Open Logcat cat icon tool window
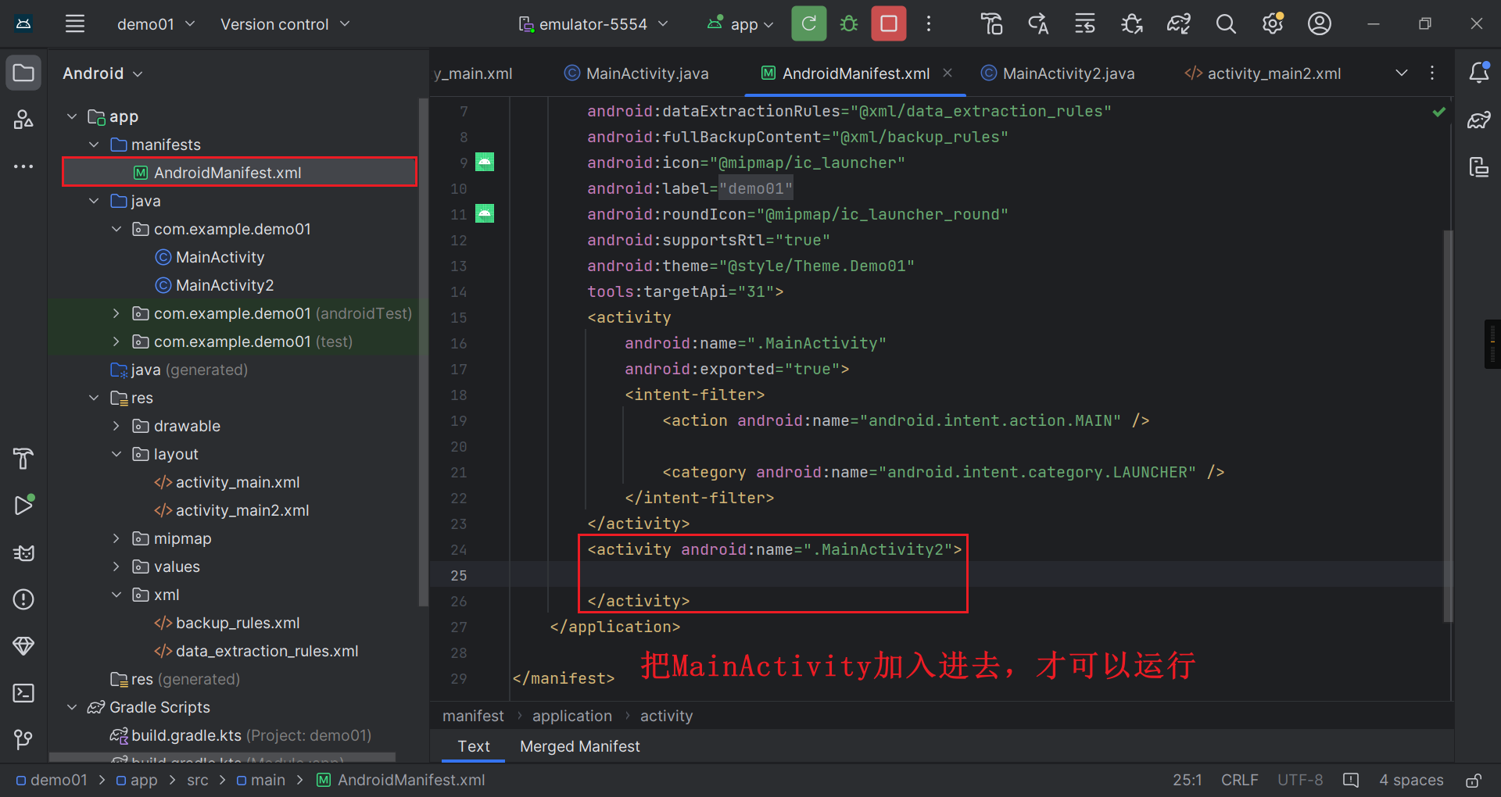 23,553
